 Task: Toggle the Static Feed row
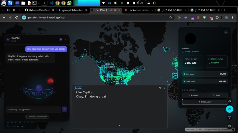(205, 81)
